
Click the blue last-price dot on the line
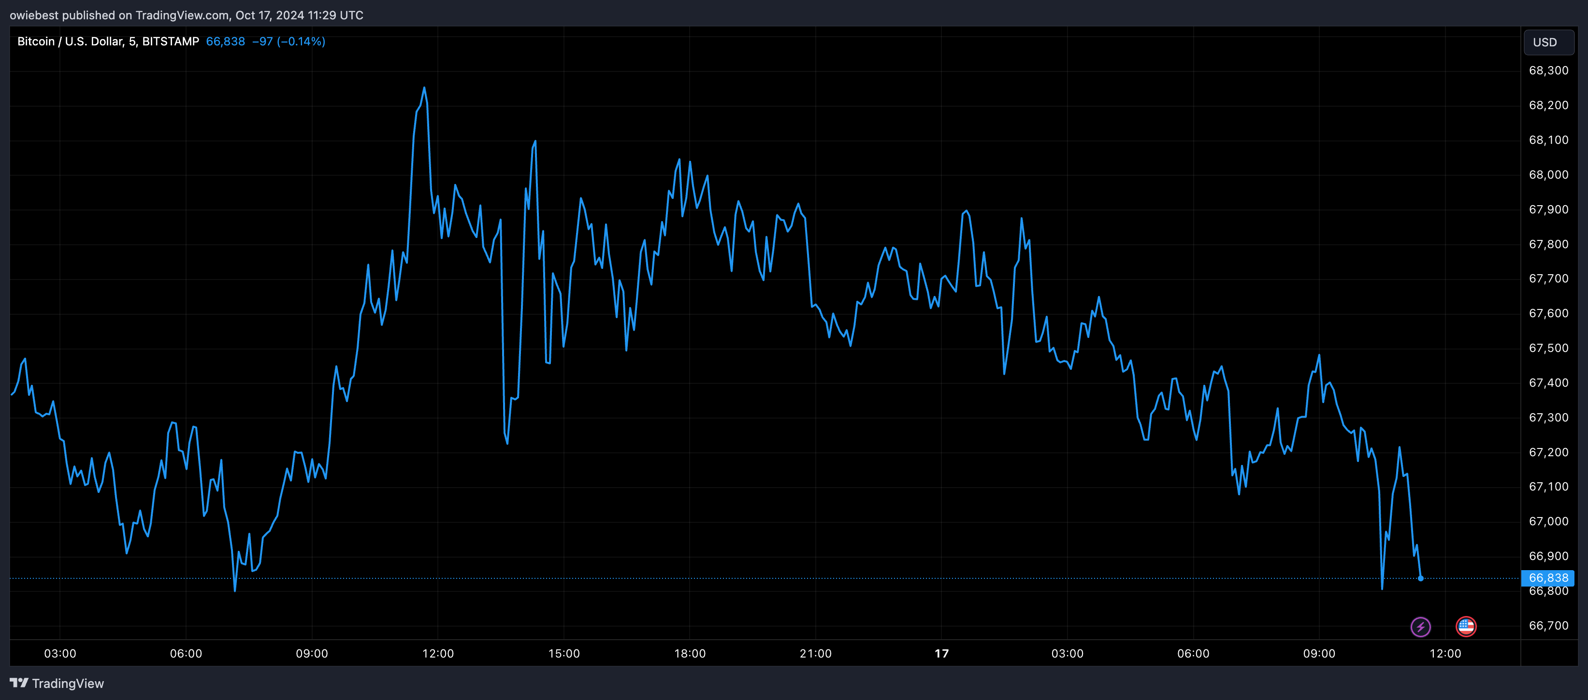click(1420, 578)
